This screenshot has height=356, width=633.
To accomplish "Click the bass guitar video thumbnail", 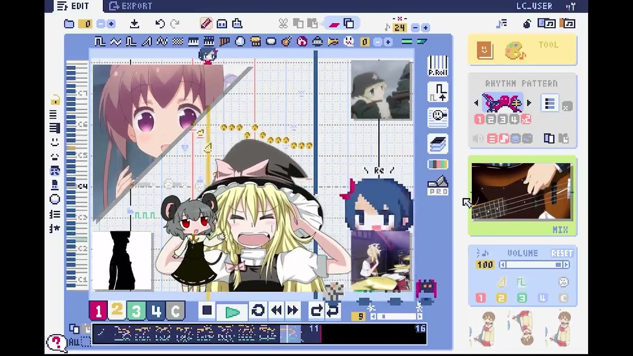I will (x=521, y=191).
